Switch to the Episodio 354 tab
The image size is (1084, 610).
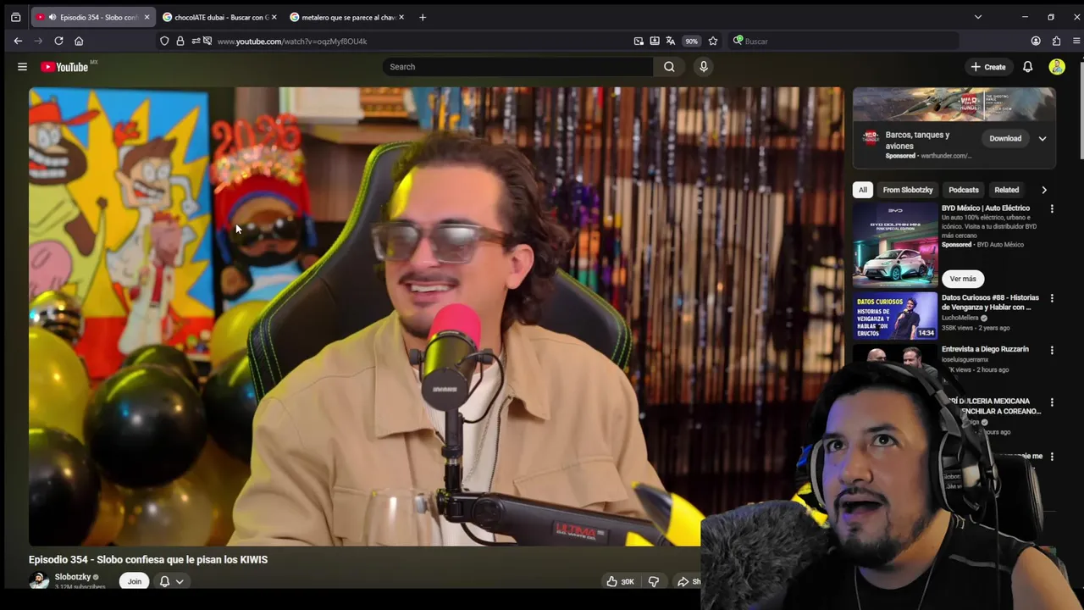click(x=93, y=17)
